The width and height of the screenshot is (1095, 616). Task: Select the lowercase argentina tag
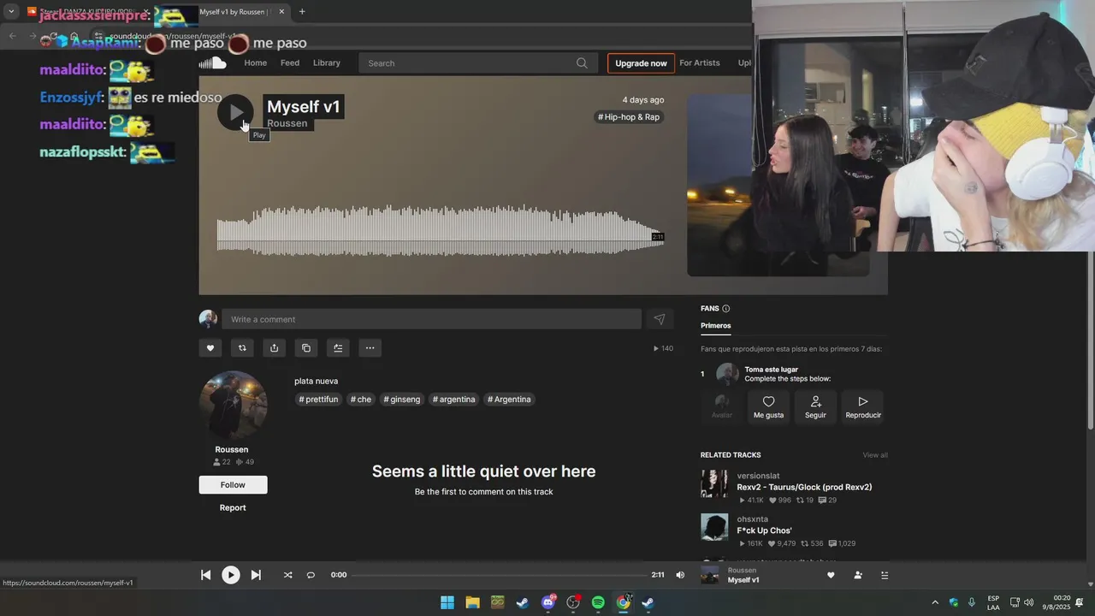453,400
